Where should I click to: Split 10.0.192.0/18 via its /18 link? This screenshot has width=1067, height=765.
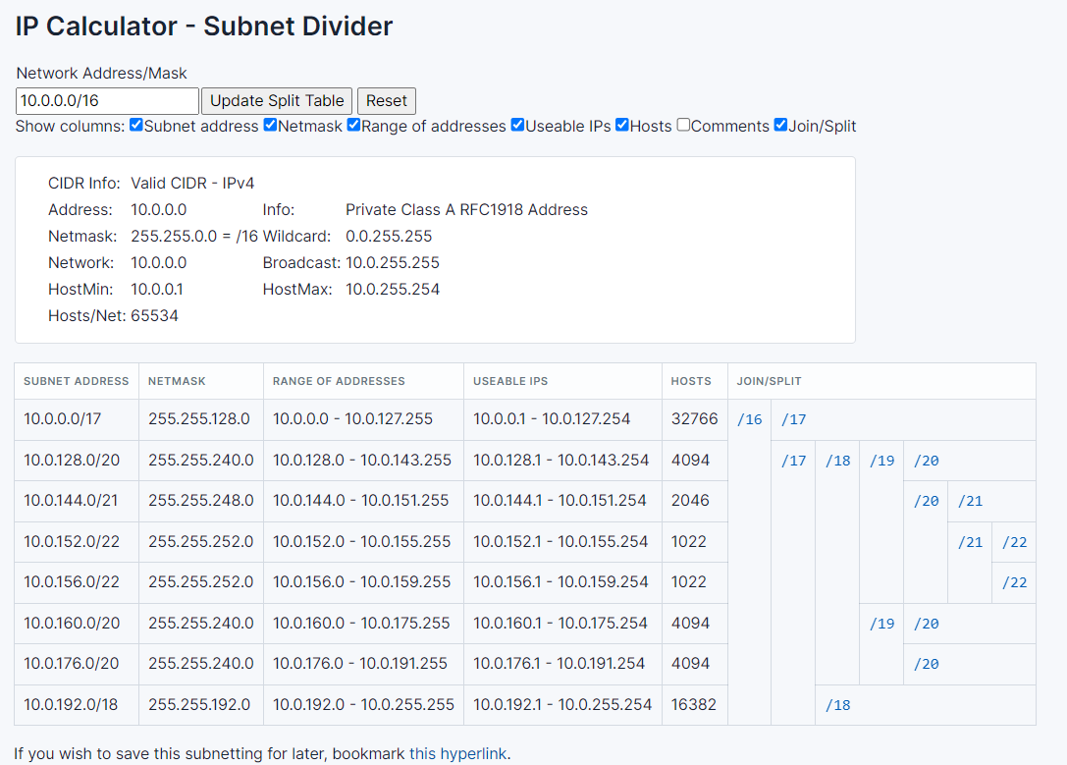(837, 706)
